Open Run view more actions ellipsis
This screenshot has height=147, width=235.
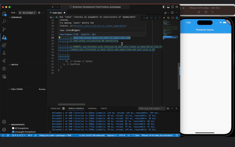tap(43, 13)
